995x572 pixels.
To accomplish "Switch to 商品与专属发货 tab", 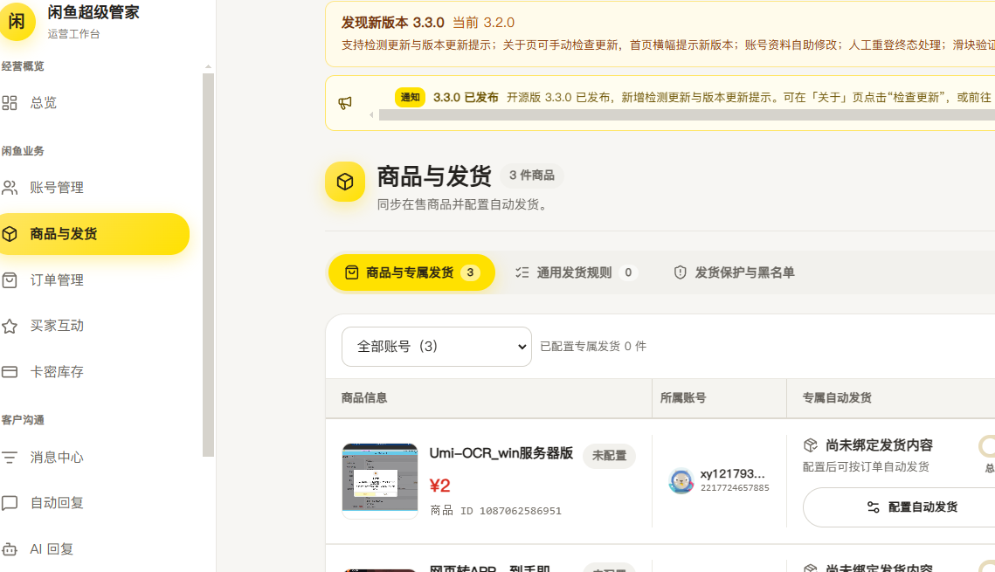I will [411, 272].
